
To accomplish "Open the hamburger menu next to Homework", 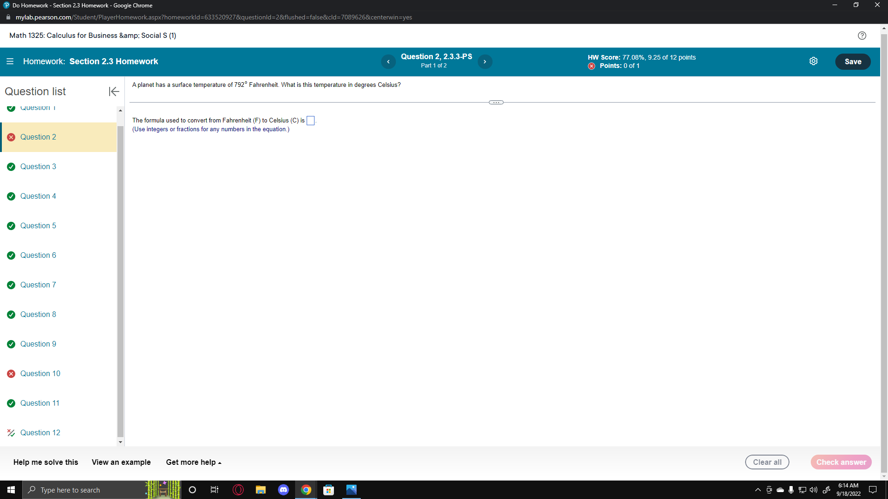I will [10, 61].
